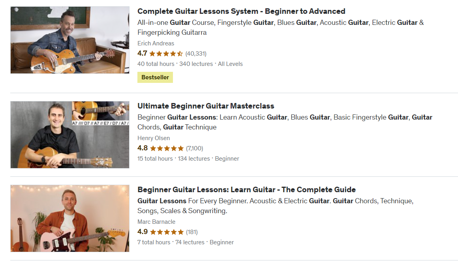
Task: Open 'Beginner Guitar Lessons: Learn Guitar - The Complete Guide'
Action: (x=246, y=190)
